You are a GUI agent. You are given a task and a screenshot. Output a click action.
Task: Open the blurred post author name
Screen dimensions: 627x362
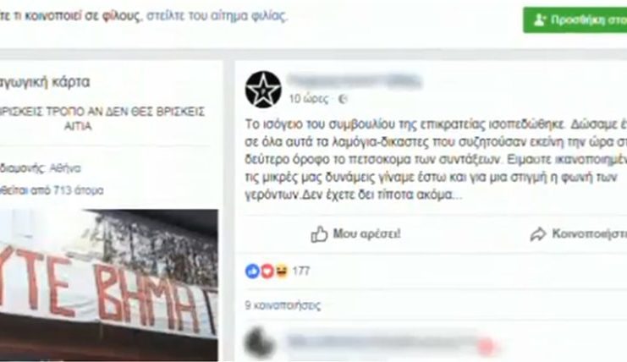pyautogui.click(x=355, y=81)
